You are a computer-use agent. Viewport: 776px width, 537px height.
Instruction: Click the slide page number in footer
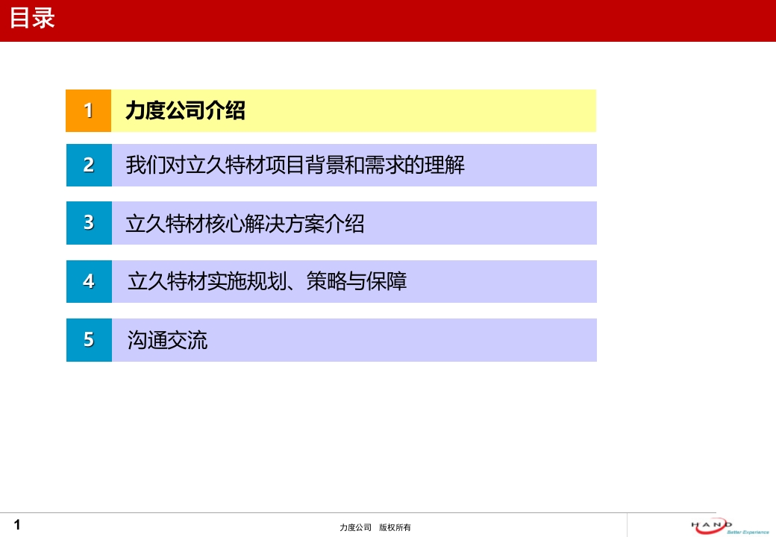pyautogui.click(x=17, y=525)
